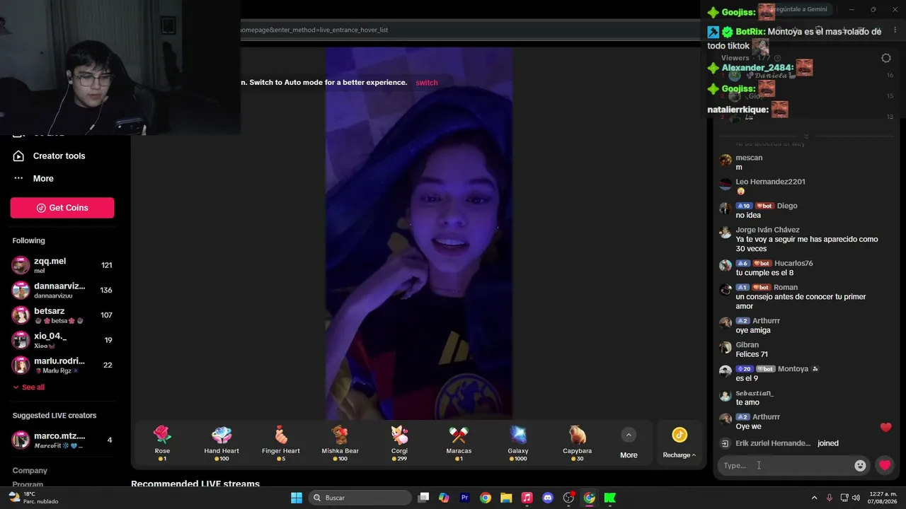The width and height of the screenshot is (906, 509).
Task: Send a Corgi gift
Action: coord(399,443)
